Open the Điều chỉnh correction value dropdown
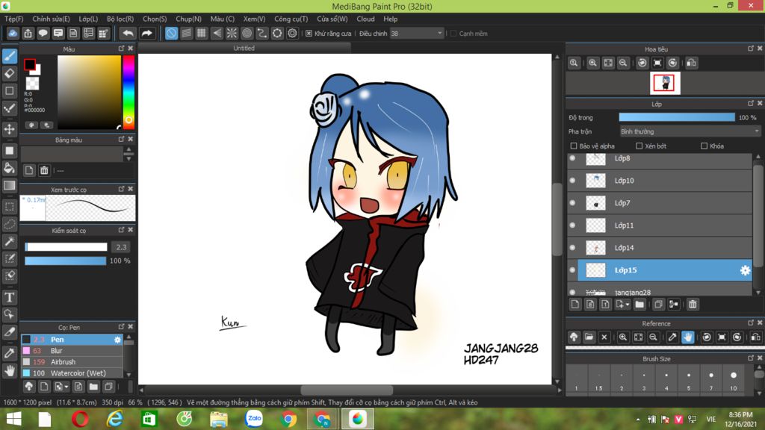The height and width of the screenshot is (430, 765). 417,34
